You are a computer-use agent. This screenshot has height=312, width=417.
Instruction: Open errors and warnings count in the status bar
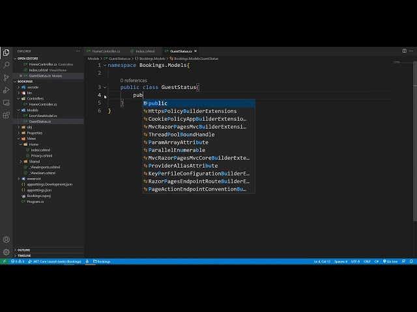click(18, 261)
